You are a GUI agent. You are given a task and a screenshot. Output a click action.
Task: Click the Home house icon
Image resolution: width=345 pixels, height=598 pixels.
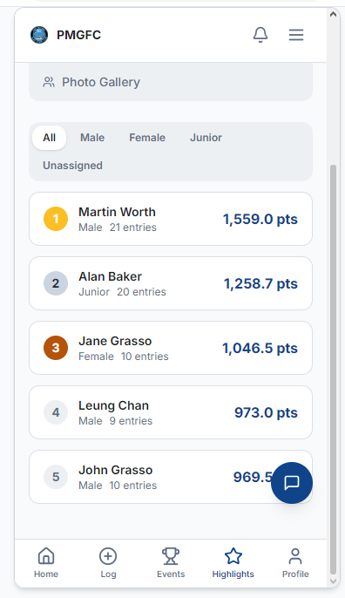(x=46, y=556)
